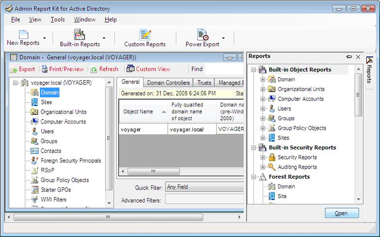Click the Security Reports padlock icon
The height and width of the screenshot is (237, 380).
[272, 158]
